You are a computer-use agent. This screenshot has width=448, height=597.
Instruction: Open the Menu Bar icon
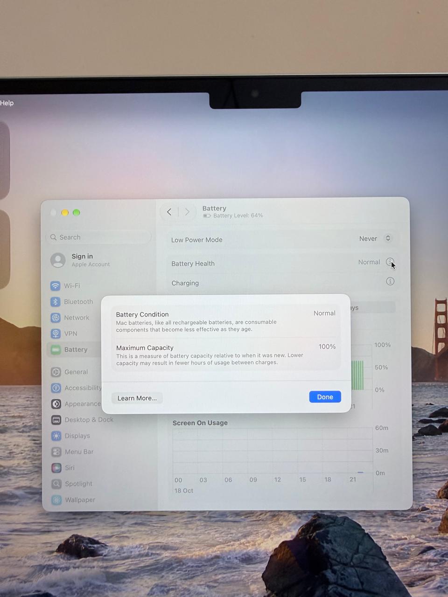pos(56,451)
